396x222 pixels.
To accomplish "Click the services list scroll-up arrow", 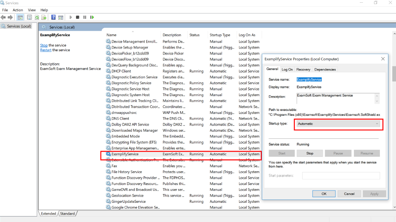I will click(x=394, y=33).
